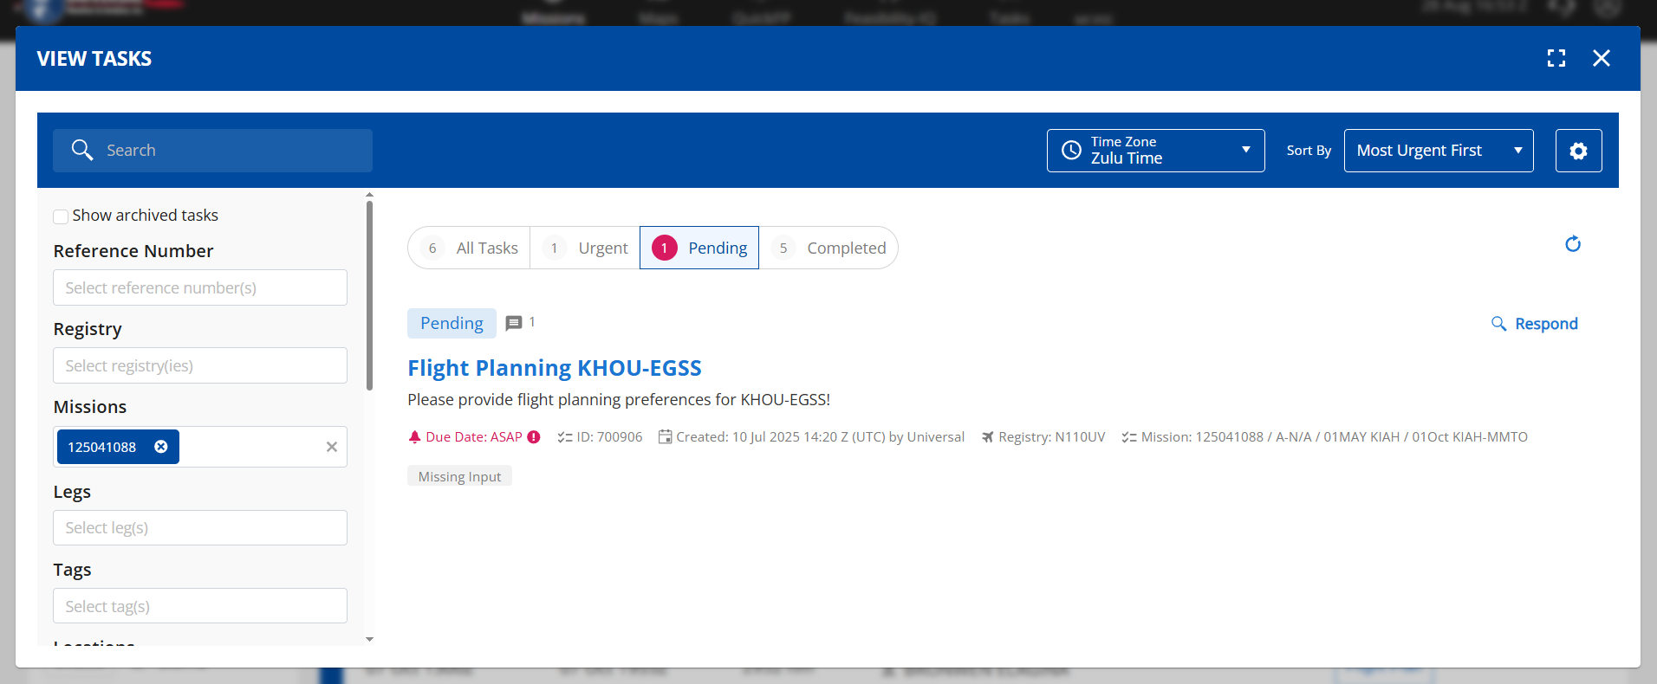Click the Respond link
This screenshot has height=684, width=1657.
click(1535, 324)
